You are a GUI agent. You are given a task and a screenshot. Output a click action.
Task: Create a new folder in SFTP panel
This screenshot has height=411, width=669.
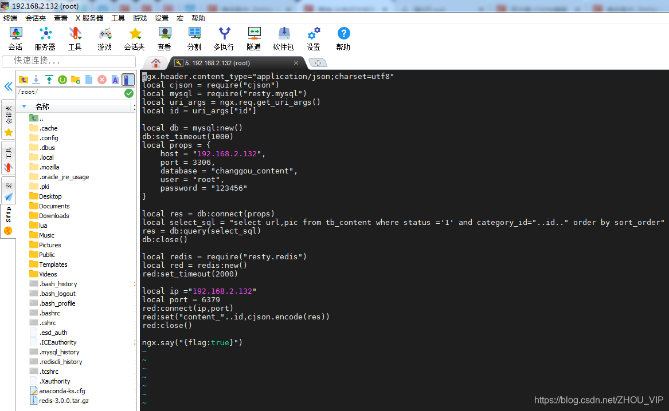click(76, 80)
